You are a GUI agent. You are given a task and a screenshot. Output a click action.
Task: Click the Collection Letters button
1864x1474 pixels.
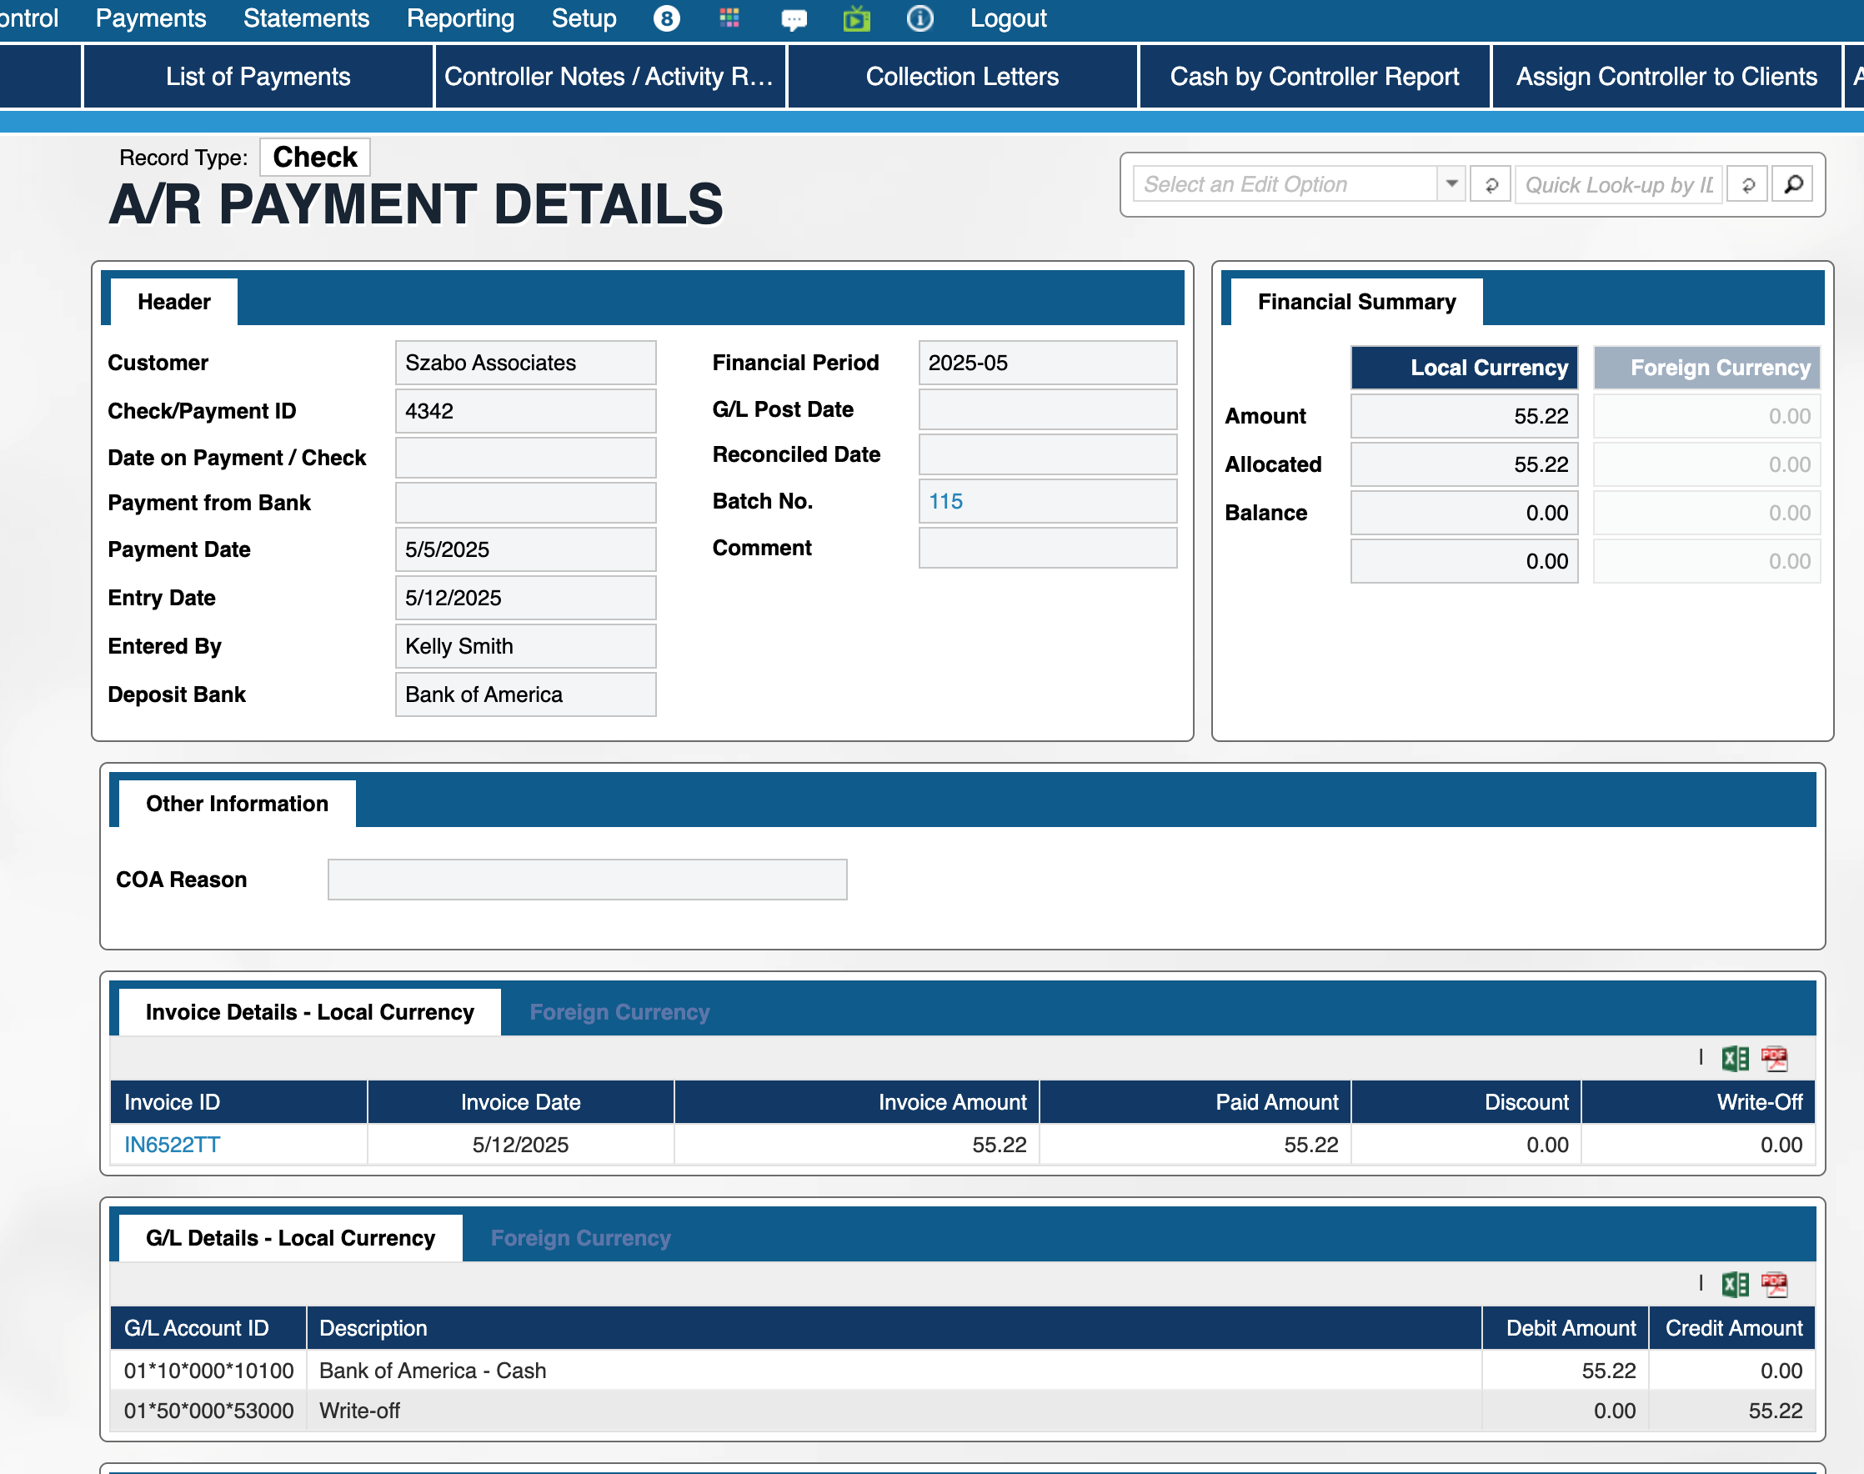coord(961,77)
